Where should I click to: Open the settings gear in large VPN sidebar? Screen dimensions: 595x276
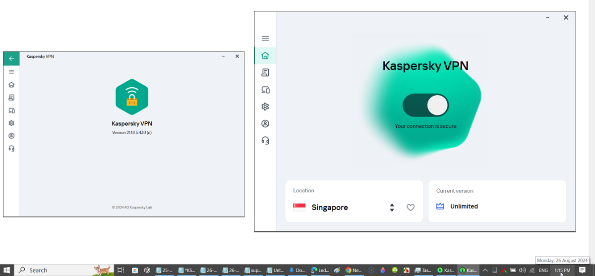[x=265, y=107]
